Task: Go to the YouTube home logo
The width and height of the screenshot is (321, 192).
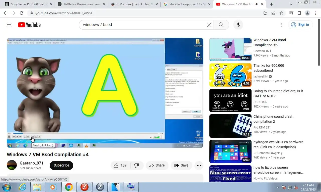Action: 29,25
